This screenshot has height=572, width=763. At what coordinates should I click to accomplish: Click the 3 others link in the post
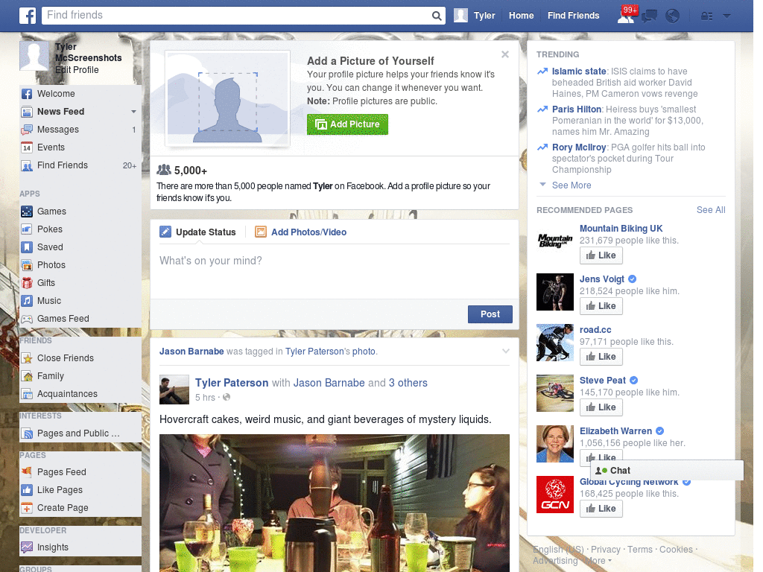click(x=408, y=384)
